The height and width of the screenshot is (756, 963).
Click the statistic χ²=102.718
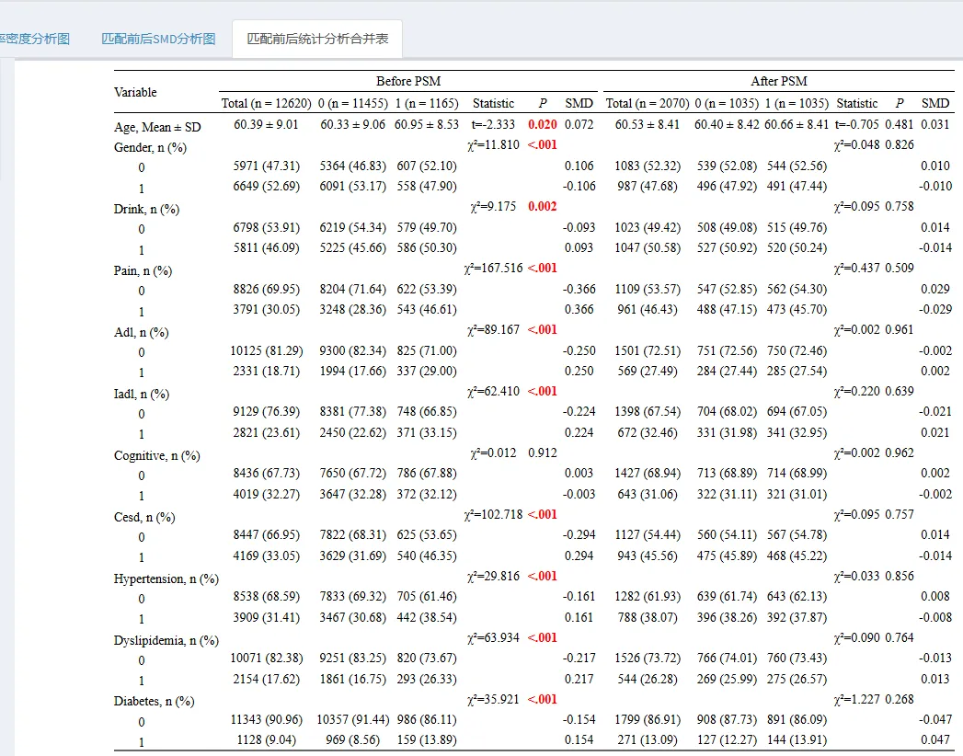[x=494, y=514]
